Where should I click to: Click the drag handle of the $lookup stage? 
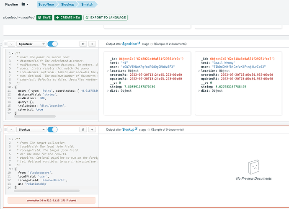click(x=5, y=130)
